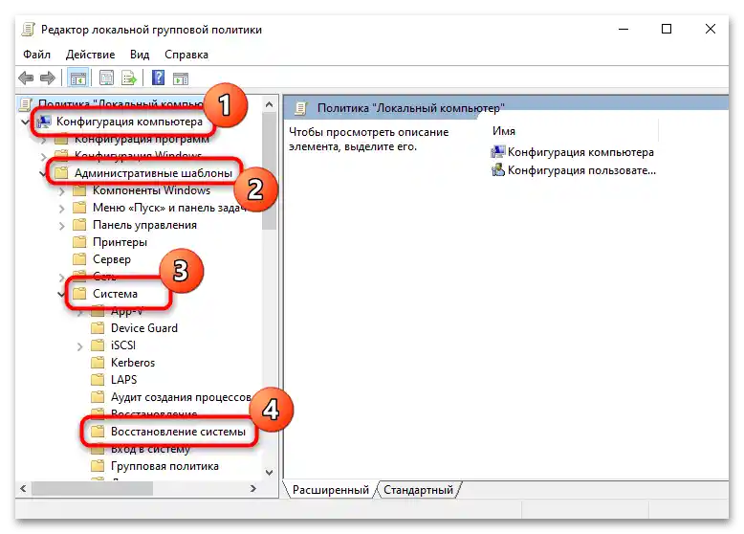Image resolution: width=744 pixels, height=534 pixels.
Task: Click the LAPS folder icon
Action: (98, 380)
